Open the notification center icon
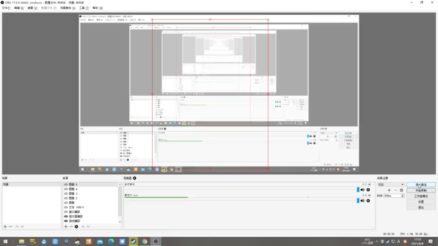This screenshot has height=246, width=438. coord(430,242)
